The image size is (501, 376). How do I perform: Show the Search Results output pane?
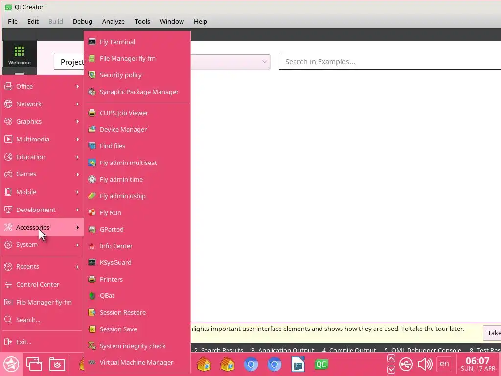point(219,350)
